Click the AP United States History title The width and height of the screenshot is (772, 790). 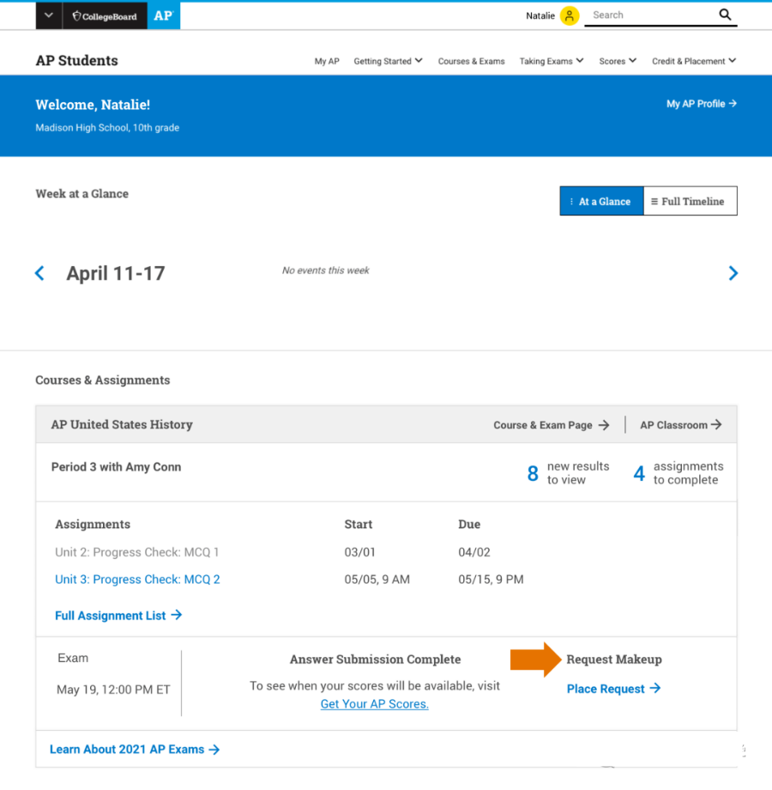(x=122, y=425)
